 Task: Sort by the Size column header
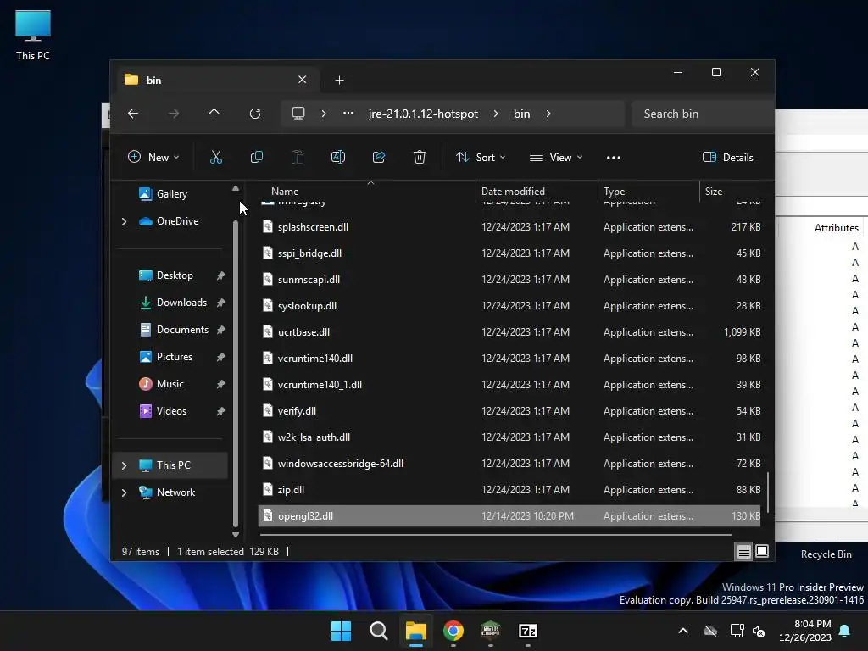point(714,191)
